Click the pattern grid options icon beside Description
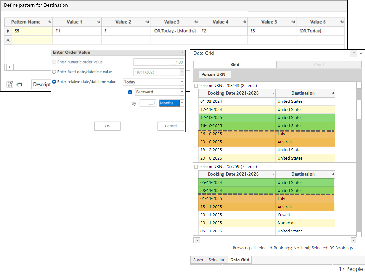The image size is (365, 273). coord(10,84)
